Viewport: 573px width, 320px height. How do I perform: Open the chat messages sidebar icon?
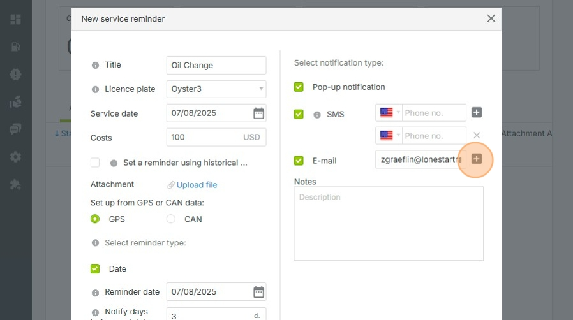[x=15, y=129]
